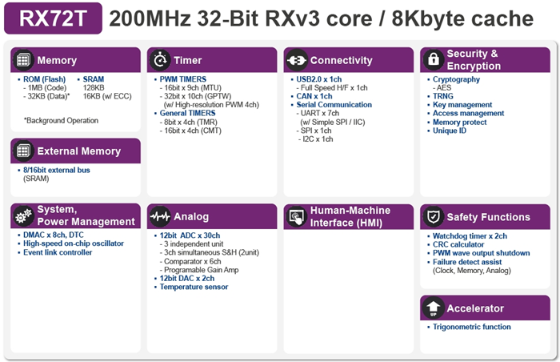Click the Accelerator up-arrow icon
This screenshot has width=560, height=362.
click(434, 308)
